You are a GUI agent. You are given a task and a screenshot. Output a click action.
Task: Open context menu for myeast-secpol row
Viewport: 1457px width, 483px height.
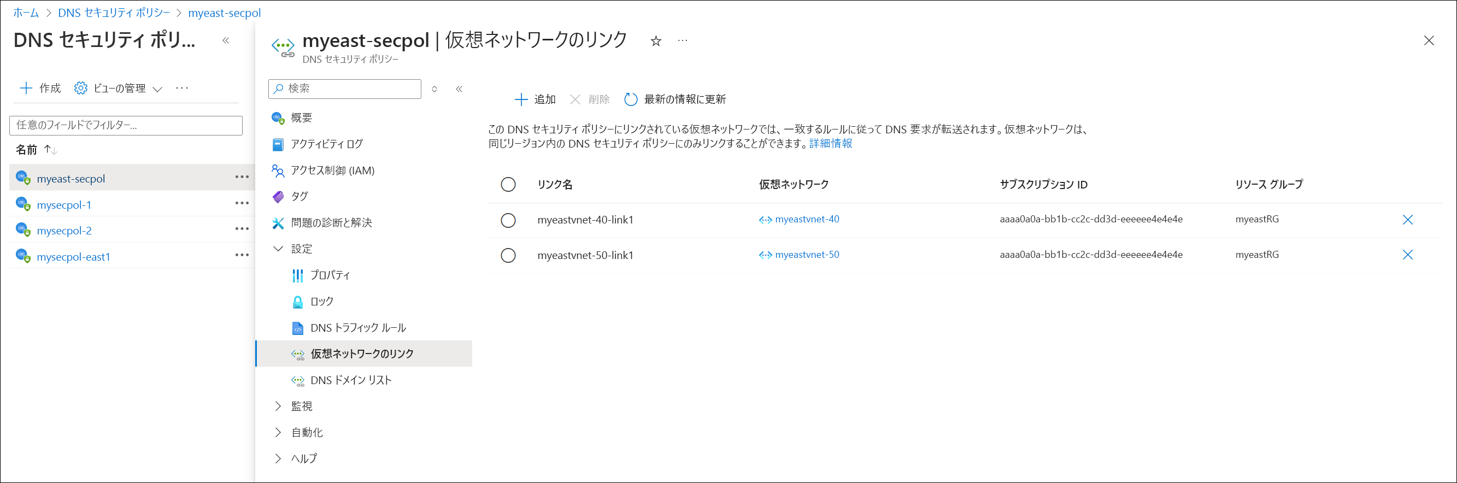(x=242, y=177)
